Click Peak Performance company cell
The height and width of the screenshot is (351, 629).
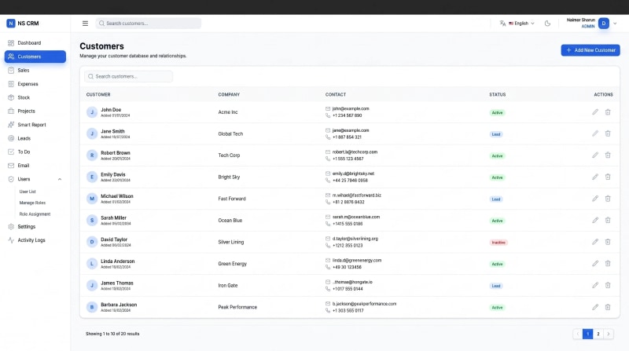pos(237,307)
